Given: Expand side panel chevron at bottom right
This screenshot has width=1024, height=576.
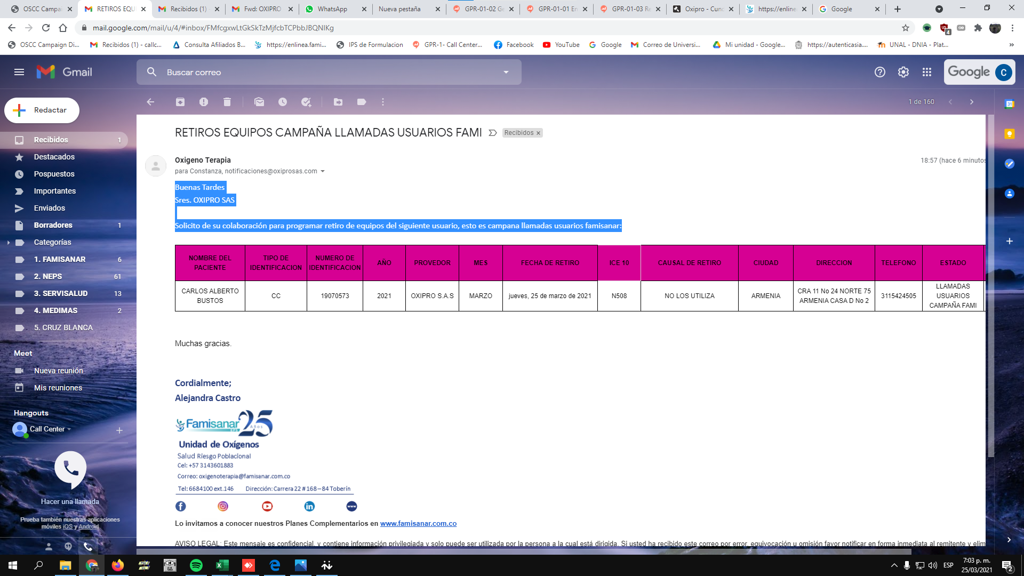Looking at the screenshot, I should click(1009, 540).
